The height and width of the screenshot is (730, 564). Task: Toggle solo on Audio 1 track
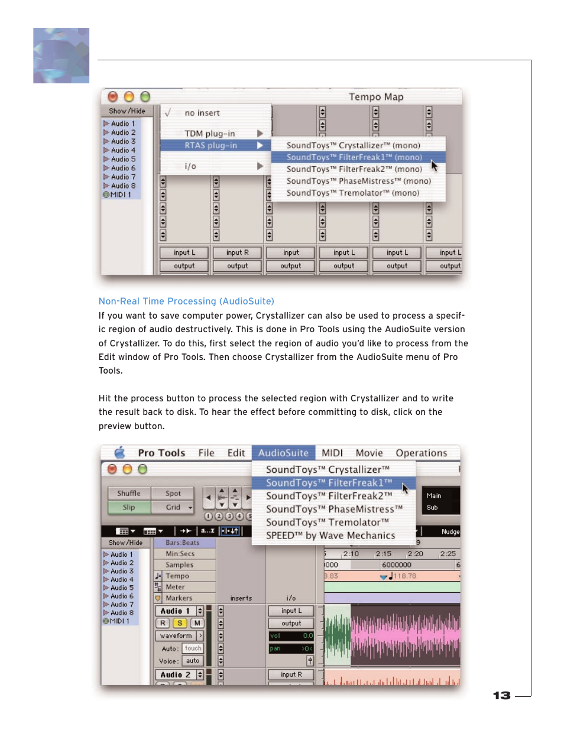pyautogui.click(x=180, y=623)
